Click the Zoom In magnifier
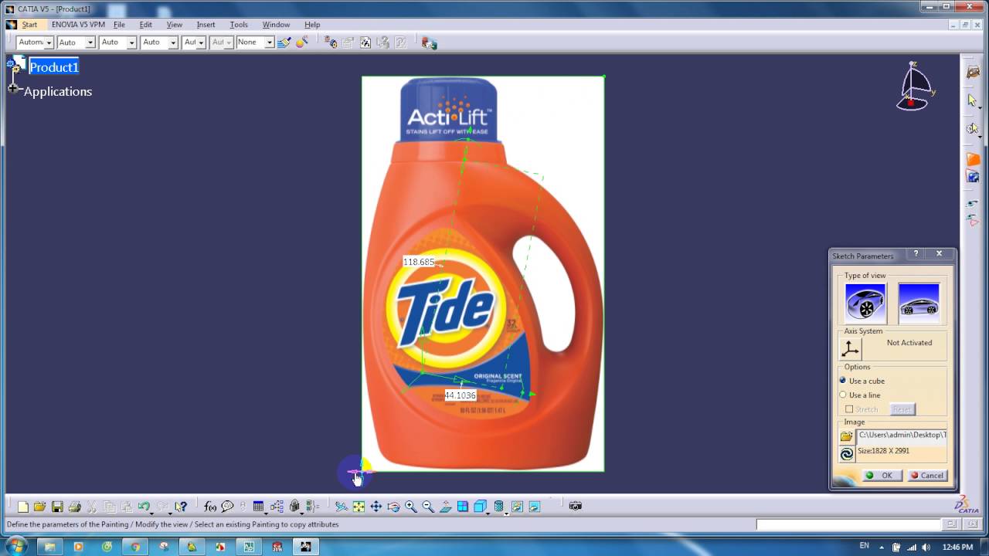Image resolution: width=989 pixels, height=556 pixels. click(x=411, y=507)
